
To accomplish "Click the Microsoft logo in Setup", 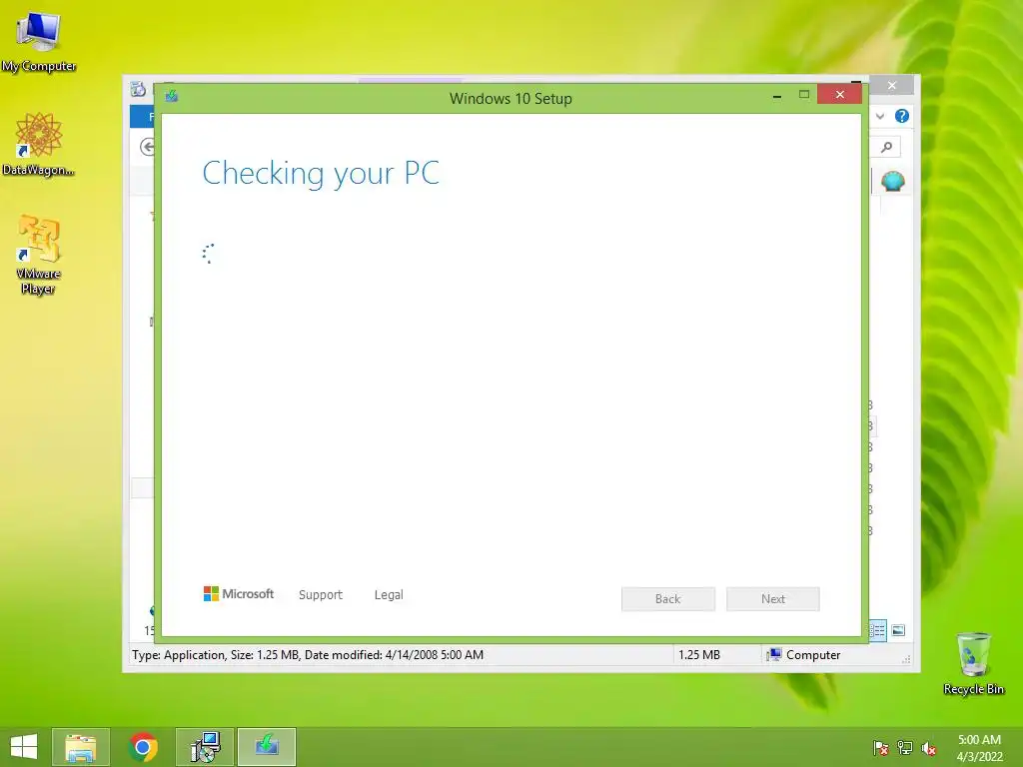I will [239, 593].
